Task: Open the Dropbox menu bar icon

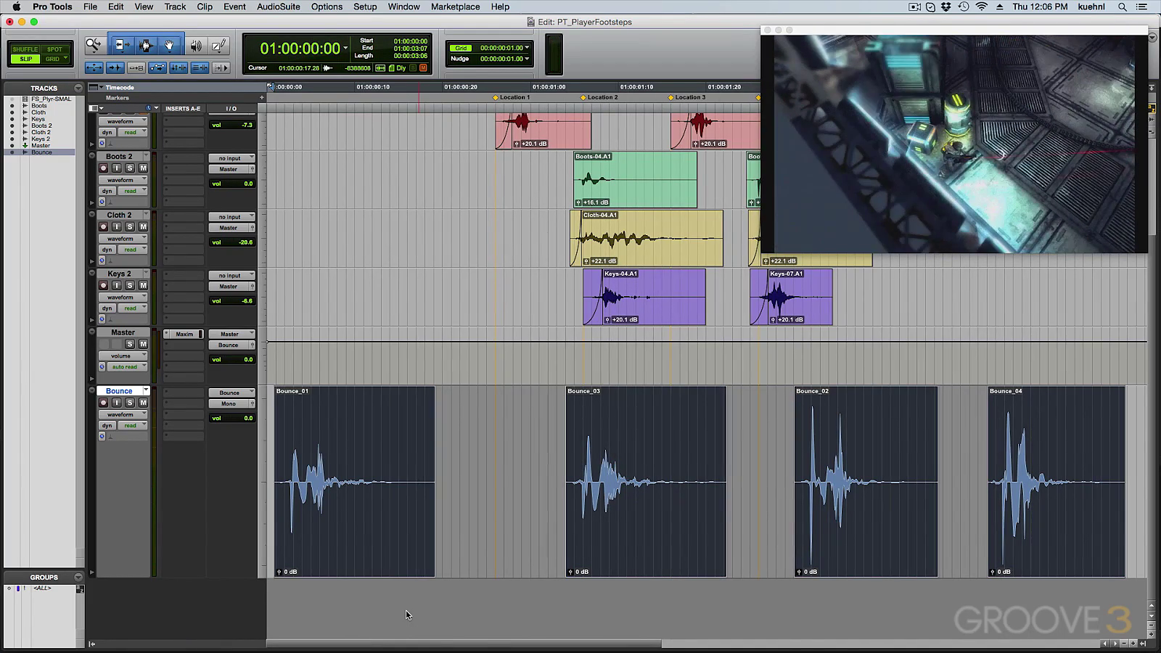Action: coord(946,7)
